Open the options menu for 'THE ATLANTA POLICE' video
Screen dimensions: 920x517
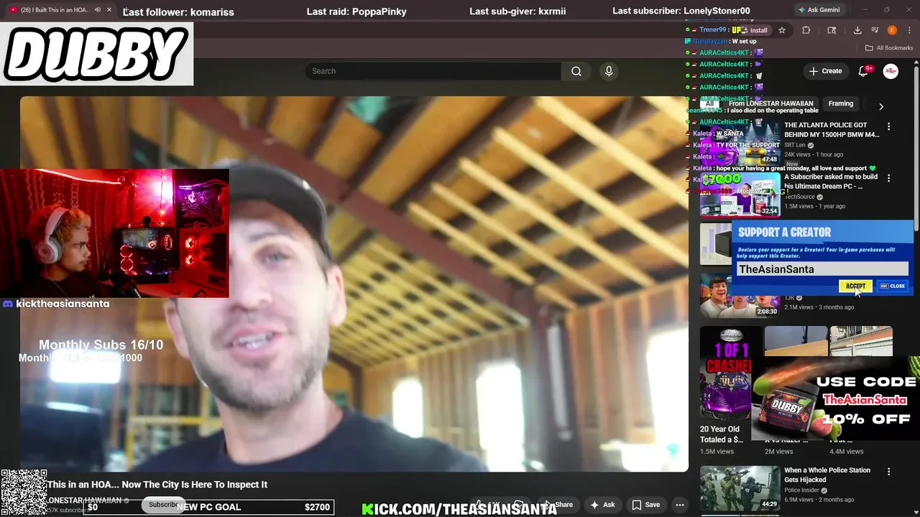point(888,126)
